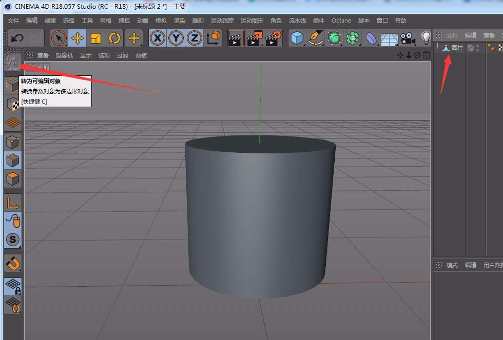The image size is (503, 340).
Task: Activate the Rotate tool
Action: pyautogui.click(x=114, y=38)
